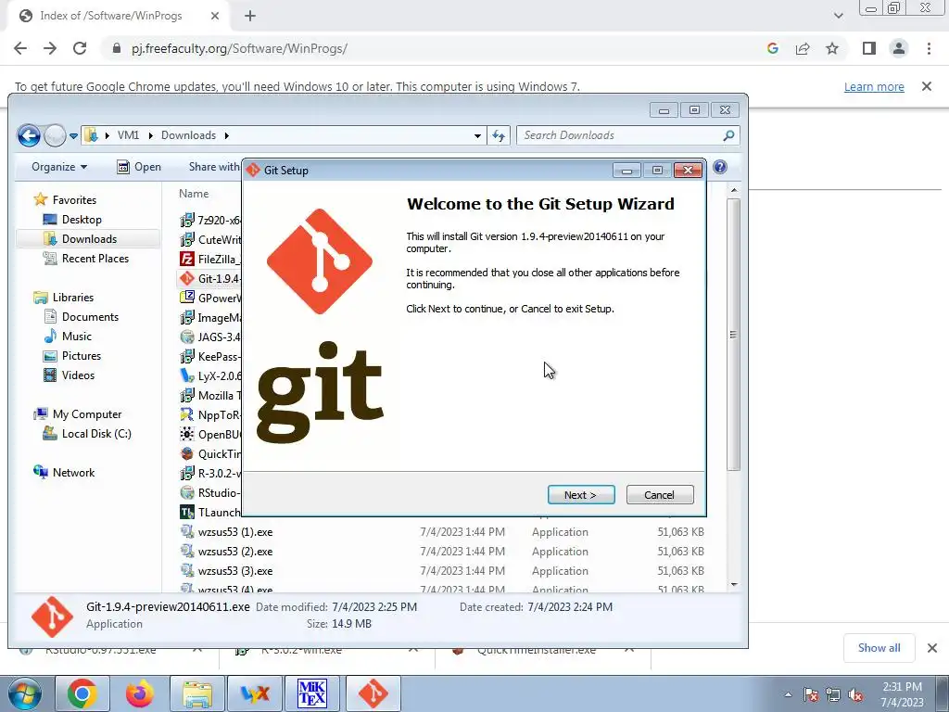Click Chrome share page icon
The height and width of the screenshot is (712, 949).
point(803,48)
